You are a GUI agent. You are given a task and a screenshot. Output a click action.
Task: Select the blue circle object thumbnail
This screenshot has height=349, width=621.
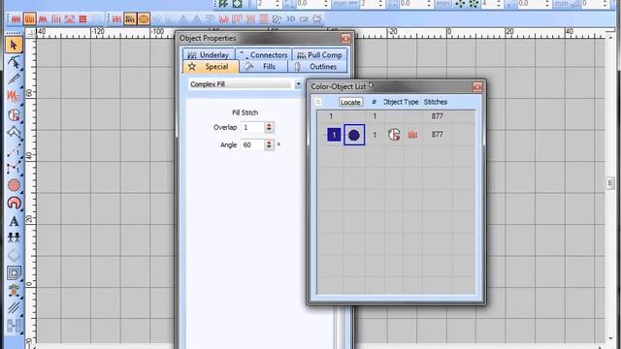point(354,135)
